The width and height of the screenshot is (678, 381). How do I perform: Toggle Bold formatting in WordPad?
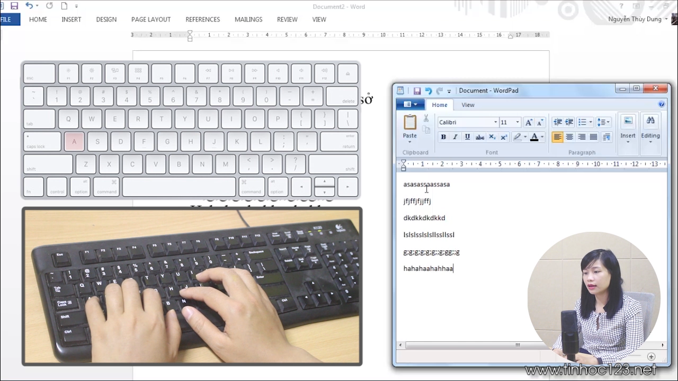click(443, 137)
